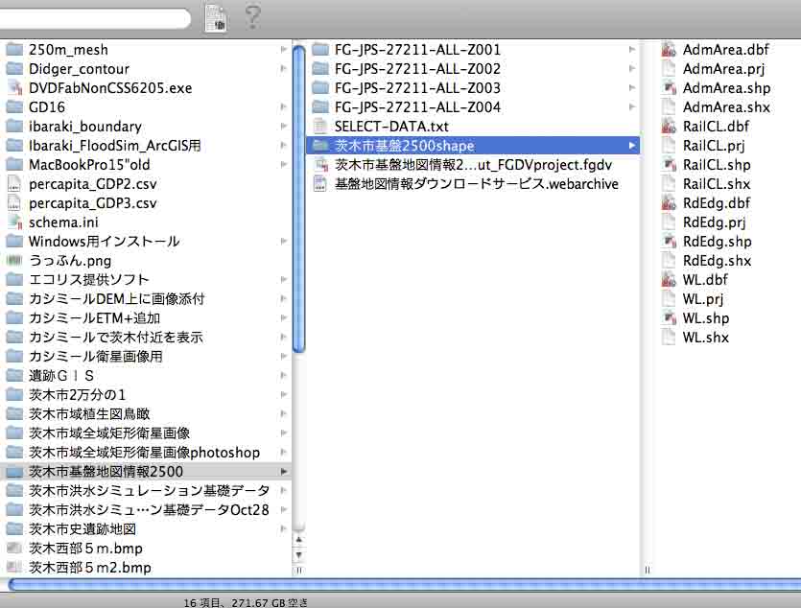Select the AdmArea.shp file icon

[669, 88]
